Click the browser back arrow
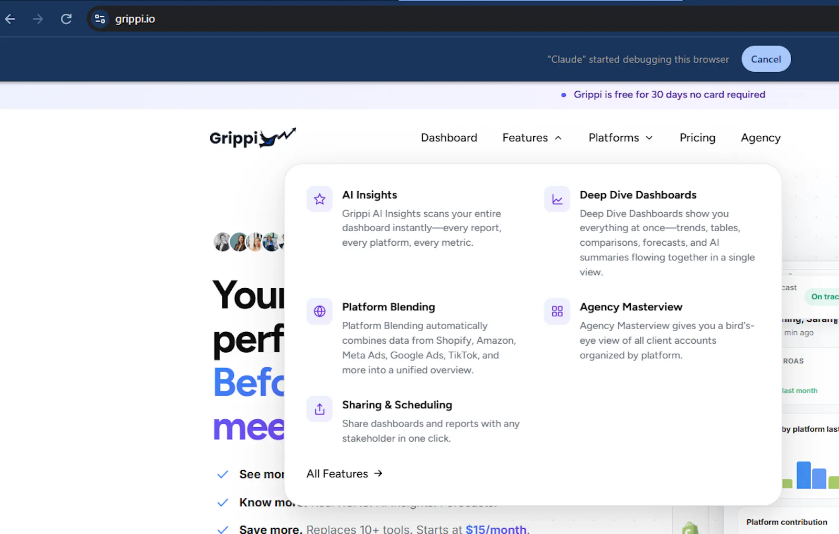Viewport: 839px width, 534px height. [x=10, y=19]
